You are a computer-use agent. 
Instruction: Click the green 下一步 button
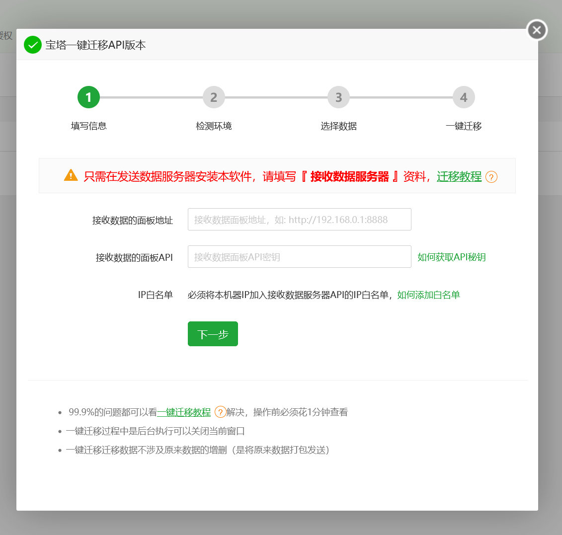click(213, 334)
